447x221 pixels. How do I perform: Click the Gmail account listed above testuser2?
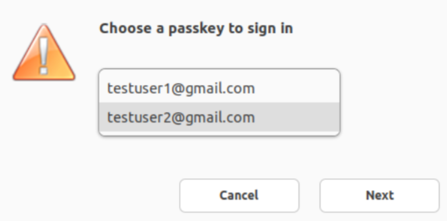[181, 88]
